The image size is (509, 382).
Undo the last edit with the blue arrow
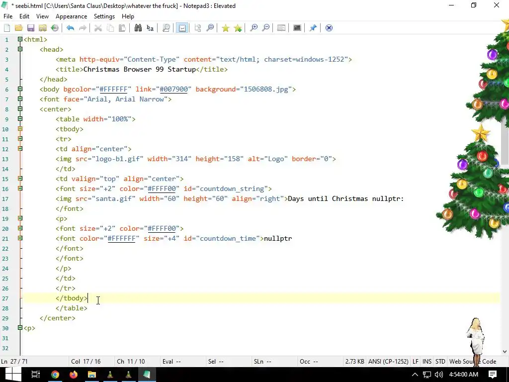pos(71,28)
